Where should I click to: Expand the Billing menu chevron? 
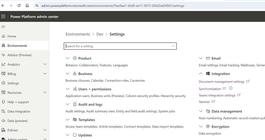point(45,74)
